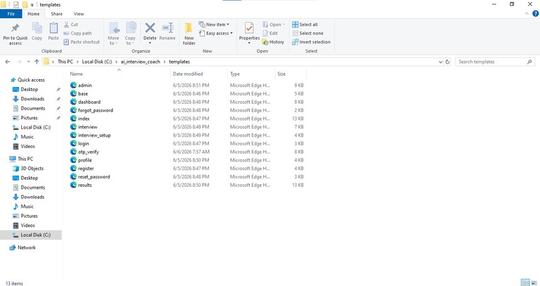
Task: Select highlighted Local Disk (C:) under This PC
Action: click(x=31, y=234)
